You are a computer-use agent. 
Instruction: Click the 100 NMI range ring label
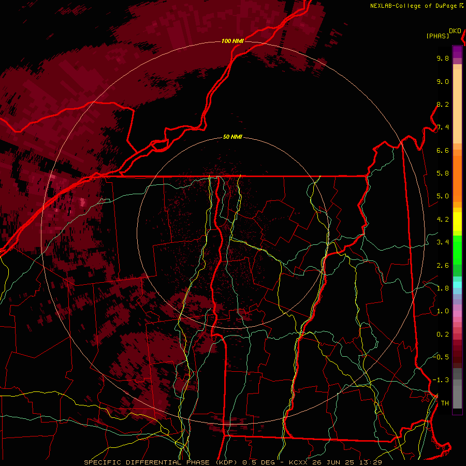coord(232,41)
